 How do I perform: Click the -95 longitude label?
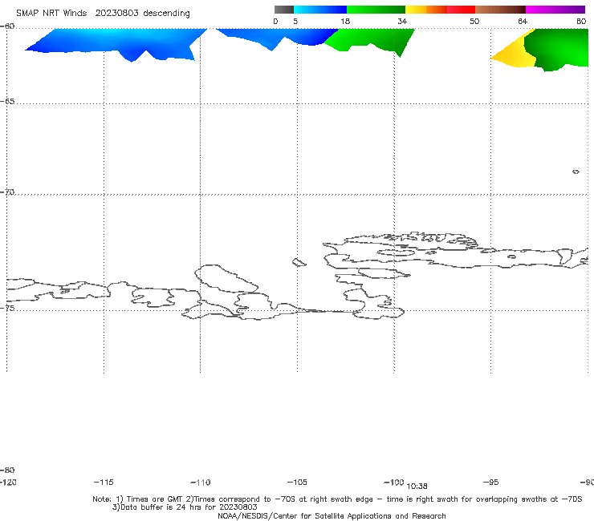click(x=491, y=483)
